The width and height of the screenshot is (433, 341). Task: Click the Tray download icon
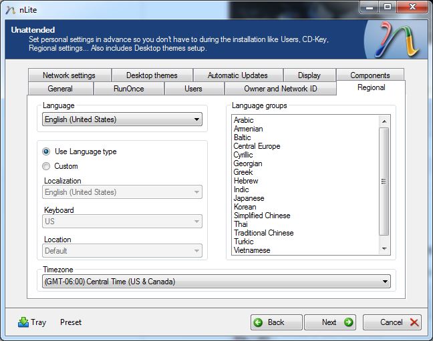pos(23,322)
